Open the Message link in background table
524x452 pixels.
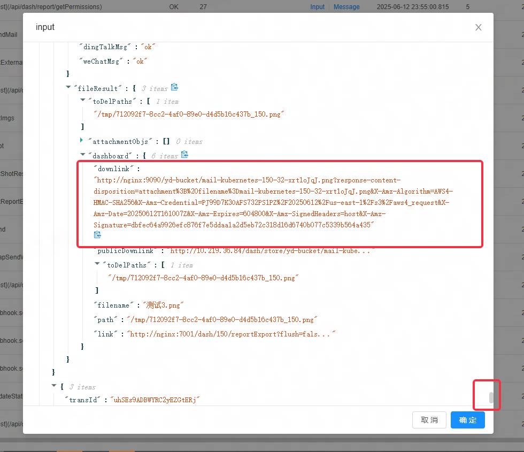coord(346,6)
